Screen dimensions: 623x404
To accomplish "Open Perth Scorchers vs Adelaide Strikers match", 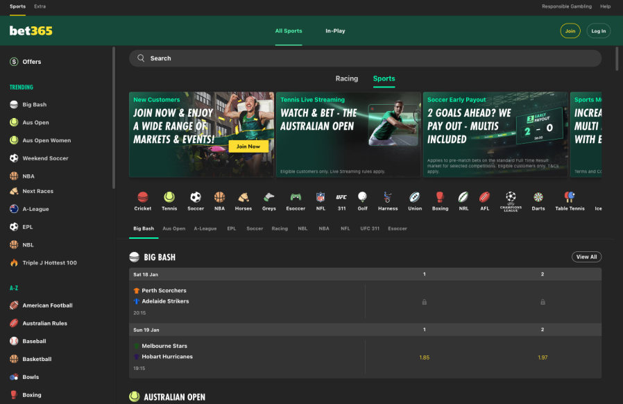I will [247, 301].
